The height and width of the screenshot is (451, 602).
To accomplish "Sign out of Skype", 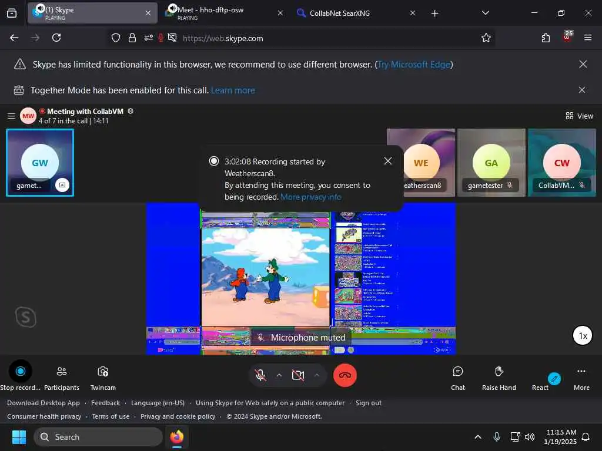I will coord(368,403).
